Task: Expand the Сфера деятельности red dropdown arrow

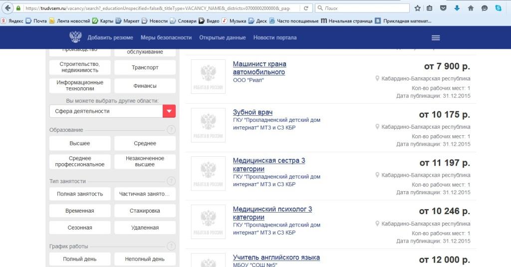Action: click(169, 111)
